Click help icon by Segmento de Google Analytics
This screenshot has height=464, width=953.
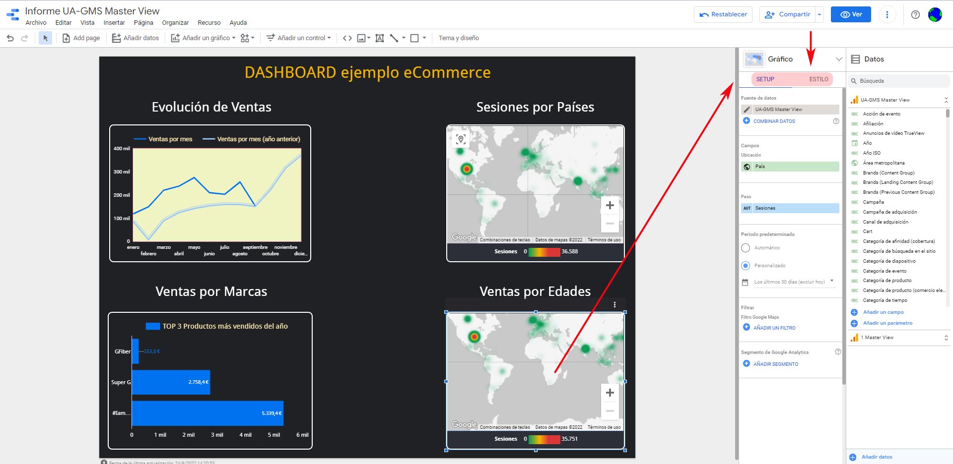(838, 352)
